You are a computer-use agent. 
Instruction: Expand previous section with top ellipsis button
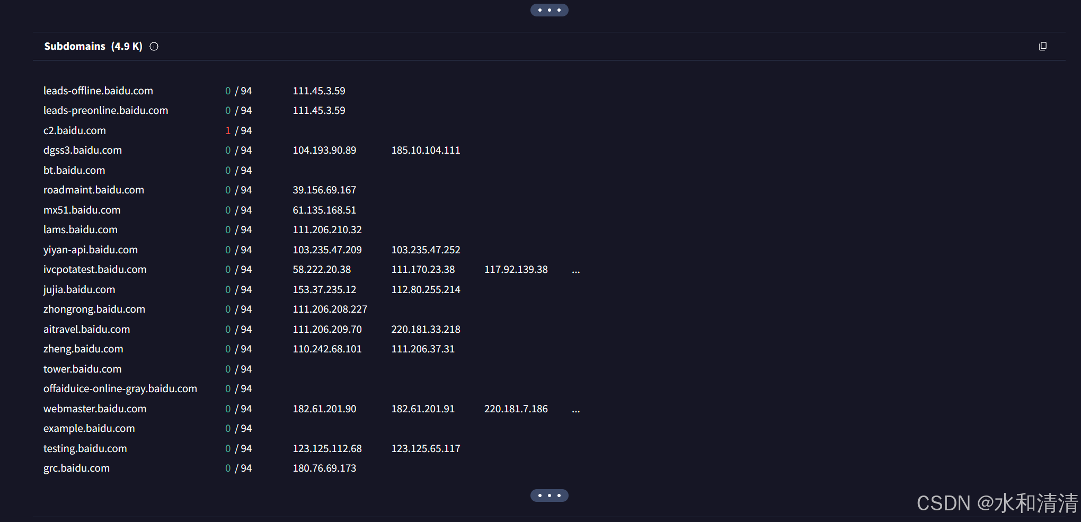click(550, 10)
